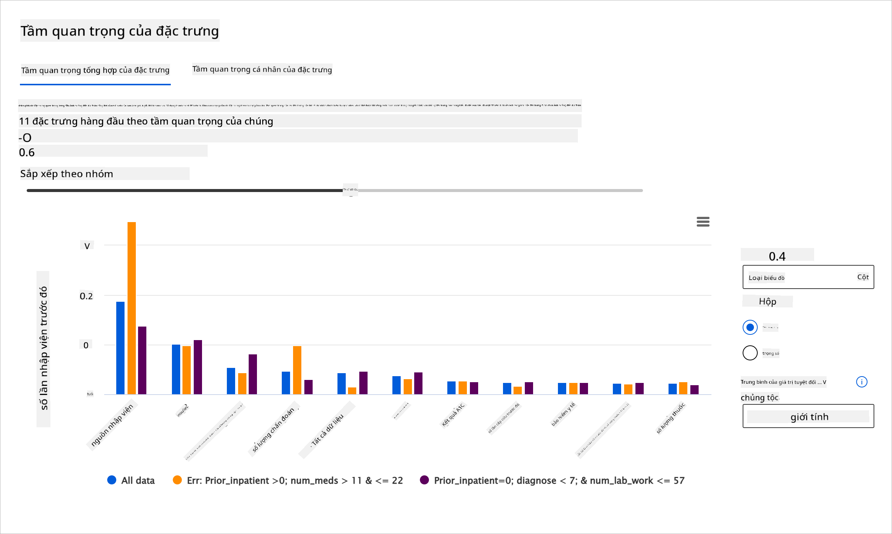Toggle the All data legend label
This screenshot has height=534, width=892.
tap(138, 480)
